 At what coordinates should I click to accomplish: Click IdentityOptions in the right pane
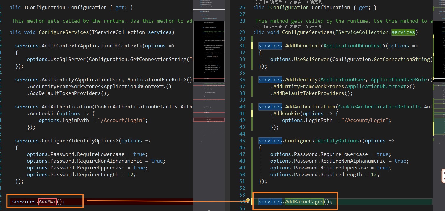tap(337, 141)
